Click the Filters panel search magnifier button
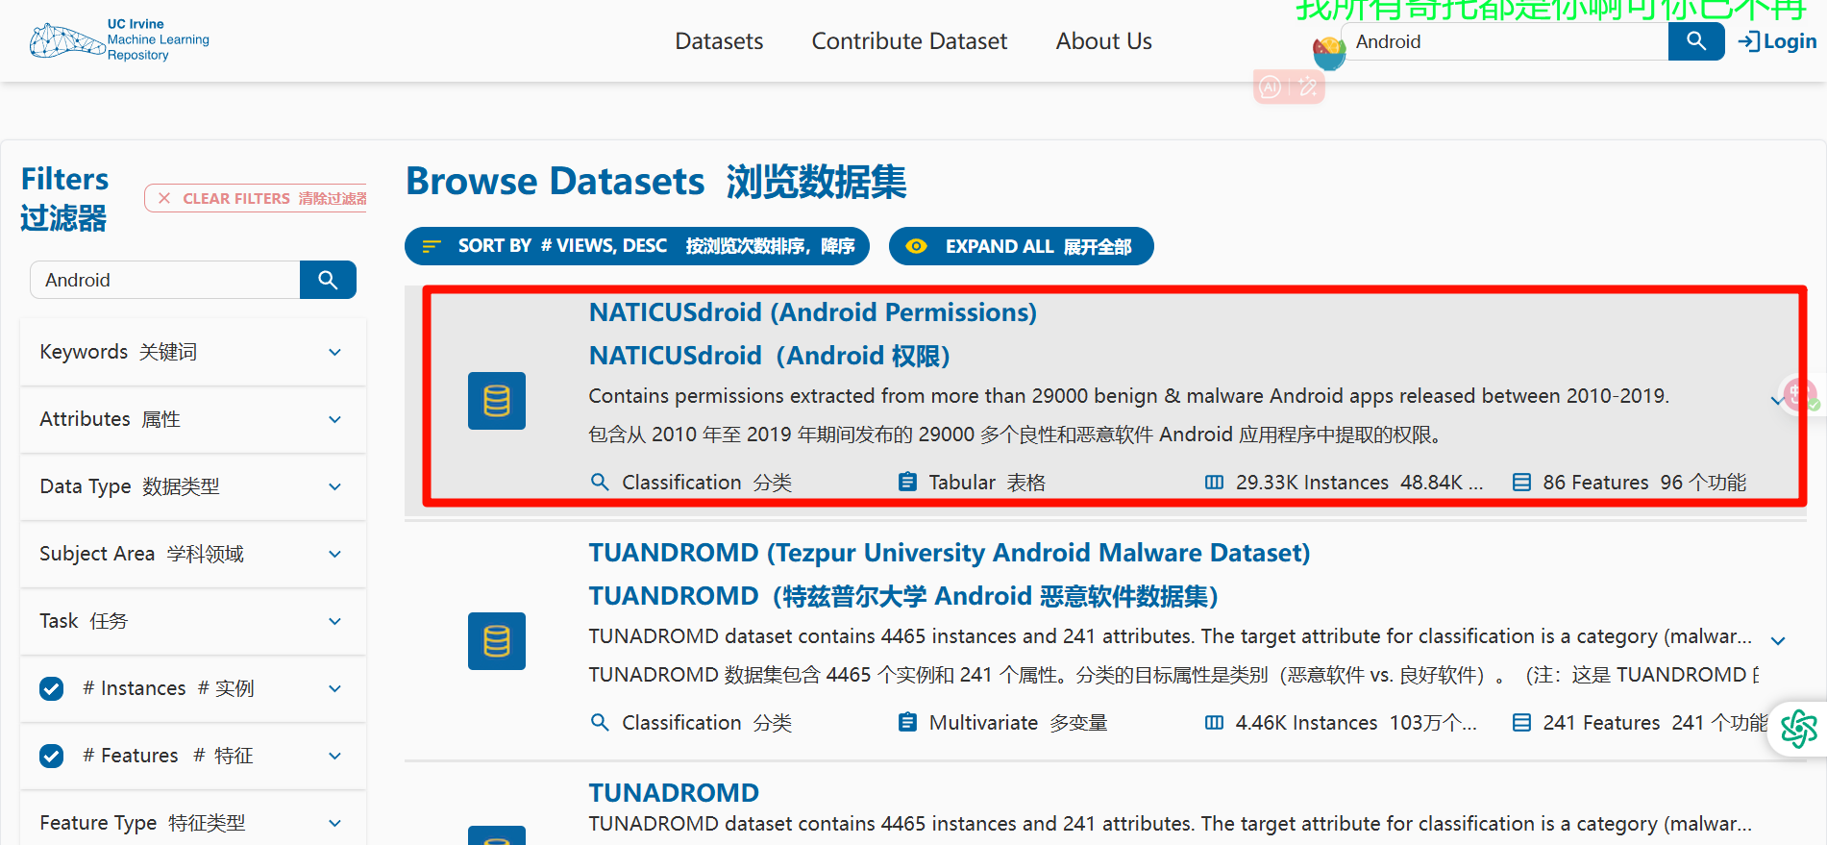 [328, 280]
